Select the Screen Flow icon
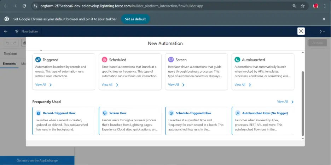Viewport: 331px width, 165px height. 105,113
